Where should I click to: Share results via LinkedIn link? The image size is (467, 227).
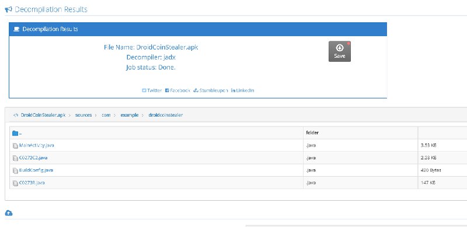242,90
